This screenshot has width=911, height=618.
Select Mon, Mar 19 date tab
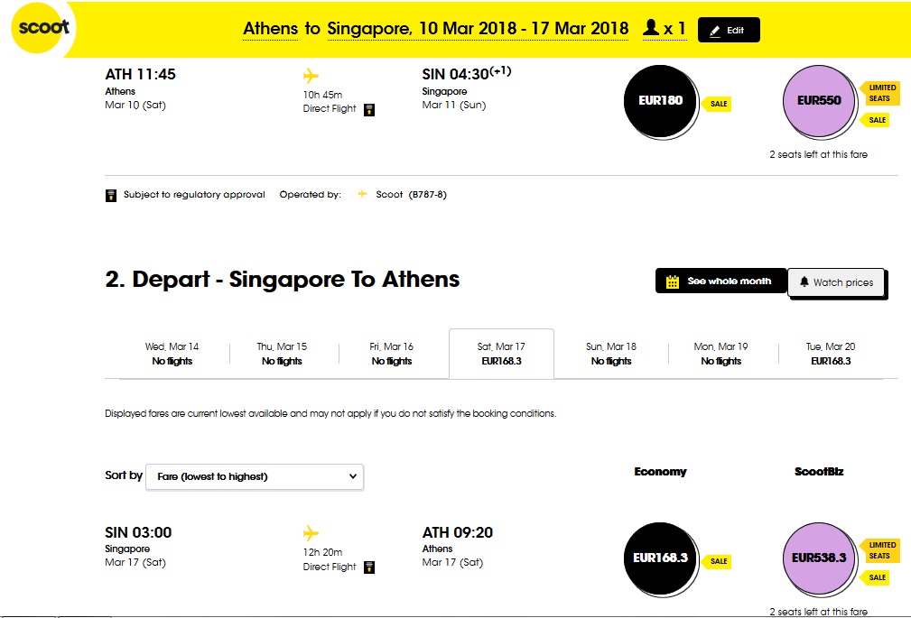[721, 354]
